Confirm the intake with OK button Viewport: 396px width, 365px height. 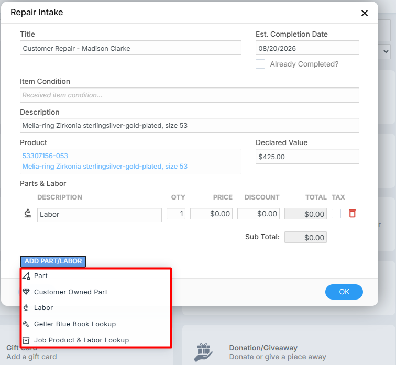pos(344,292)
